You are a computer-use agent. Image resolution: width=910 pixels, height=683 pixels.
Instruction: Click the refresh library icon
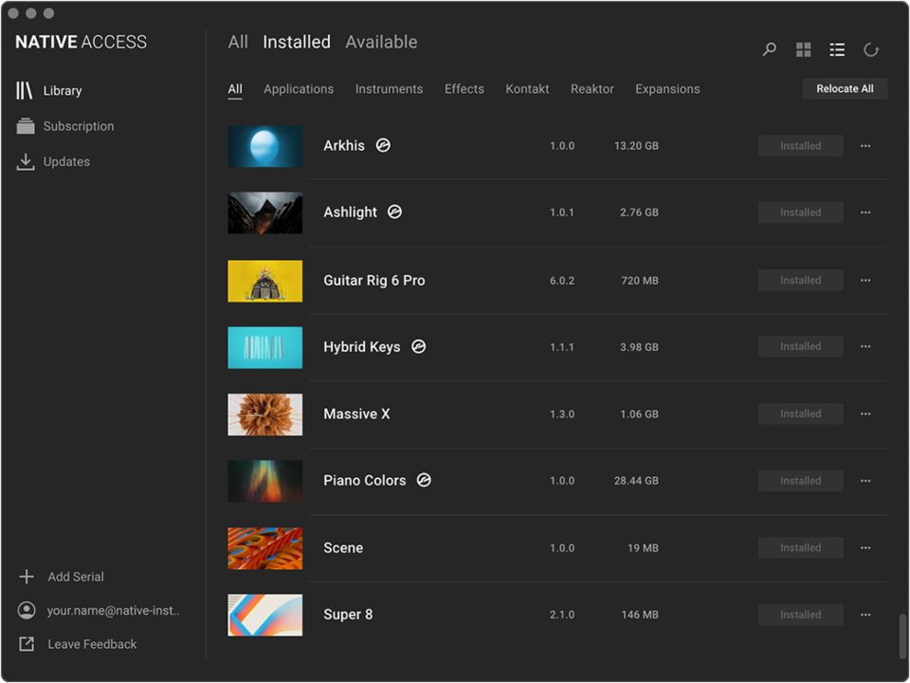click(x=871, y=49)
